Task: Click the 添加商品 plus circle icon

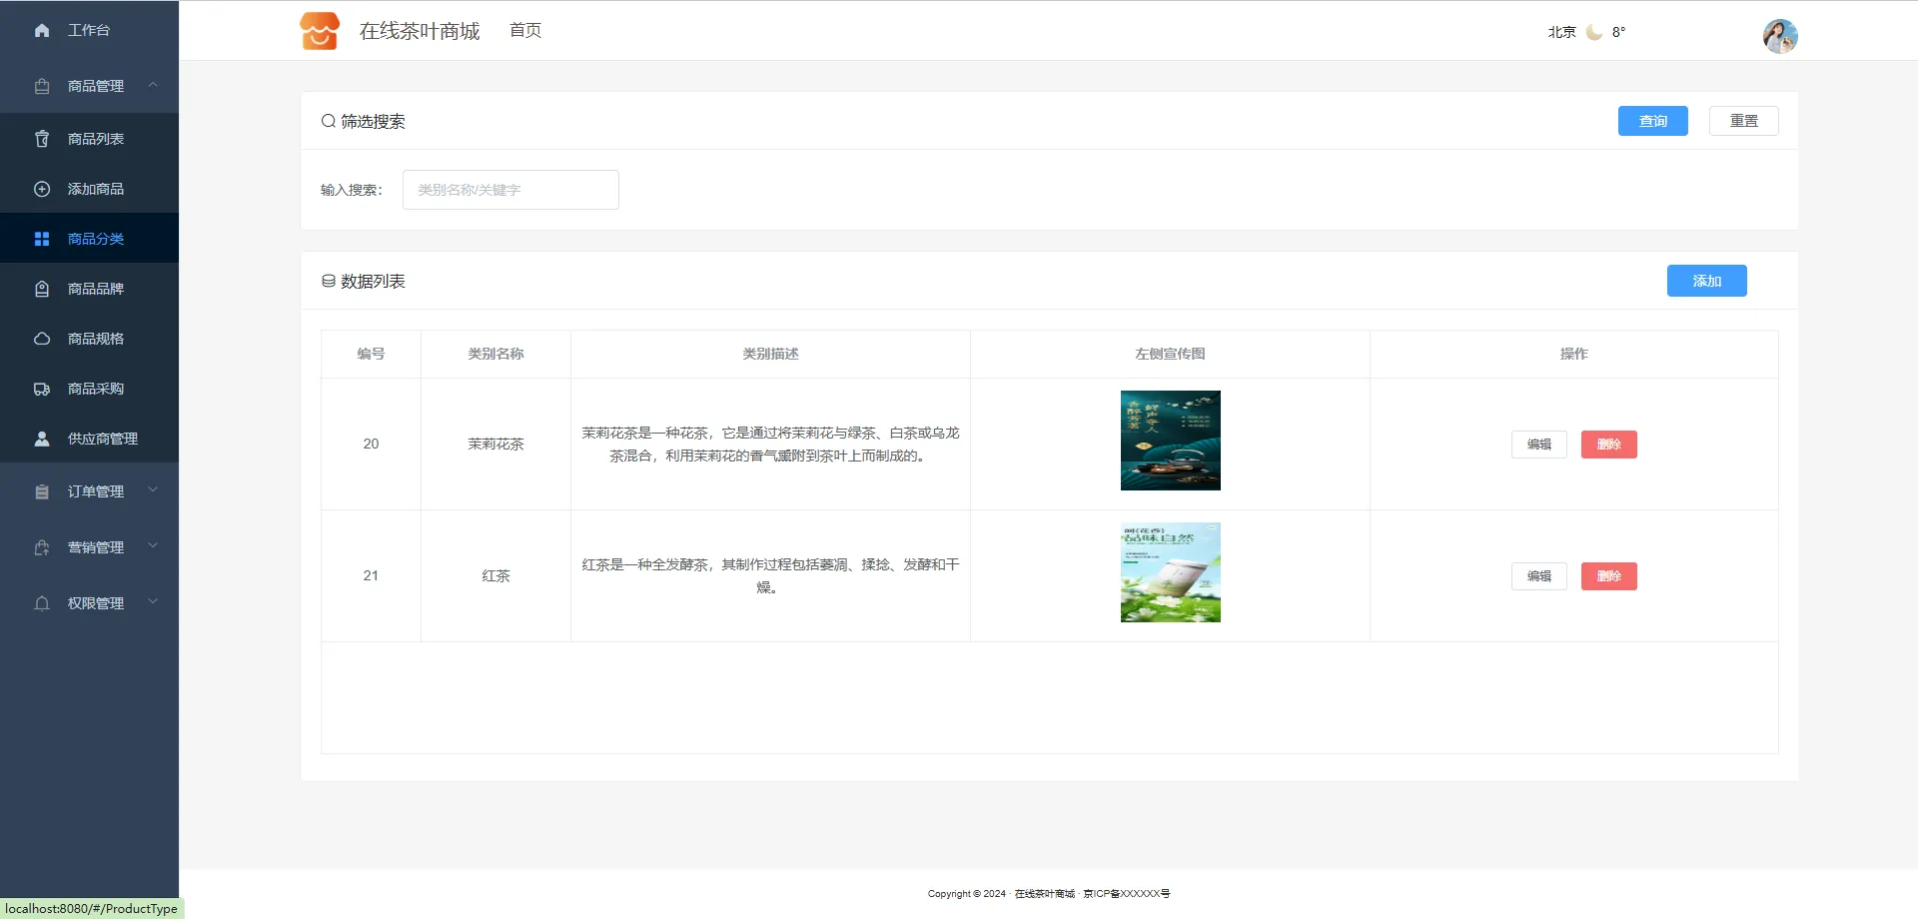Action: pos(42,189)
